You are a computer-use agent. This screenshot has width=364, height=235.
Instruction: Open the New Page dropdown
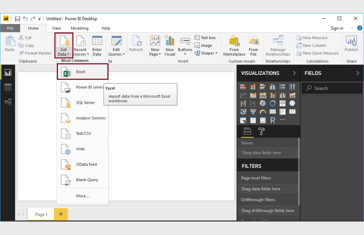155,45
